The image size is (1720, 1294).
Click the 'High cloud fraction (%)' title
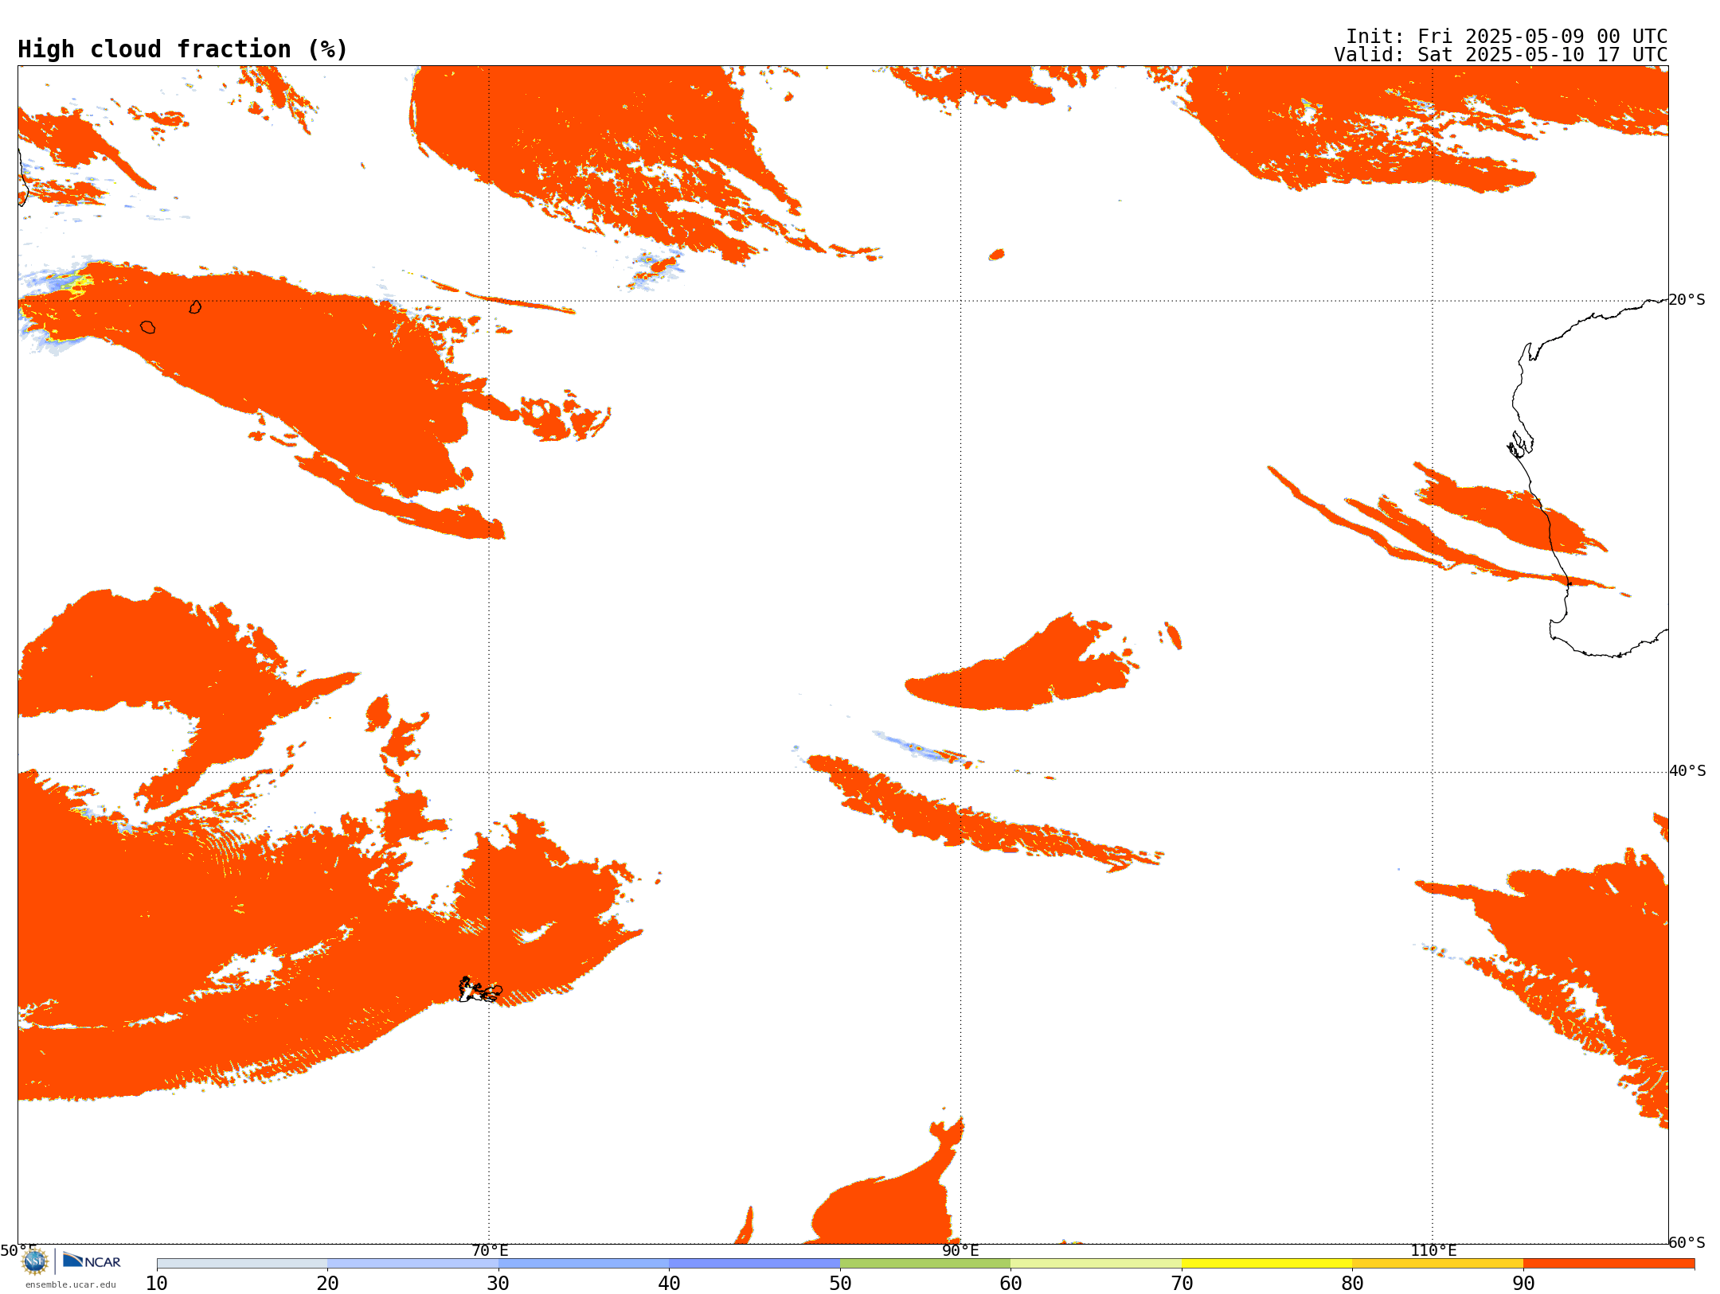(183, 49)
